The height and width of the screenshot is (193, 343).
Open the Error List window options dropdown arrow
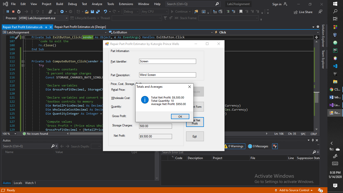coord(309,140)
